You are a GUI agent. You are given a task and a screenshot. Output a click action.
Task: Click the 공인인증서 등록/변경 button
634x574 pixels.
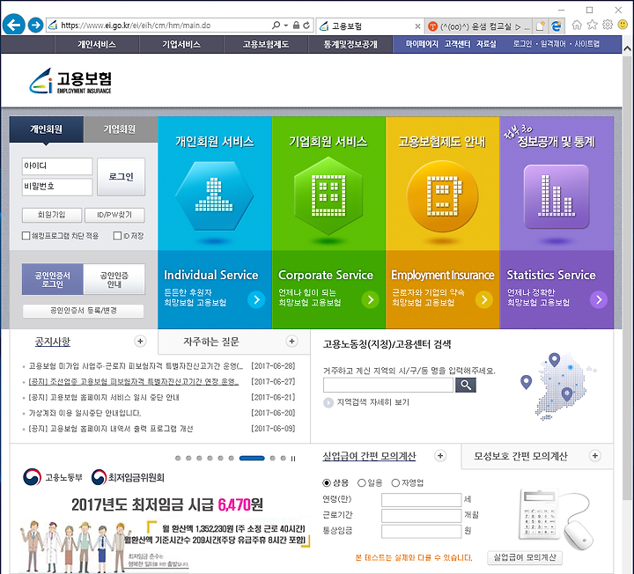(84, 311)
